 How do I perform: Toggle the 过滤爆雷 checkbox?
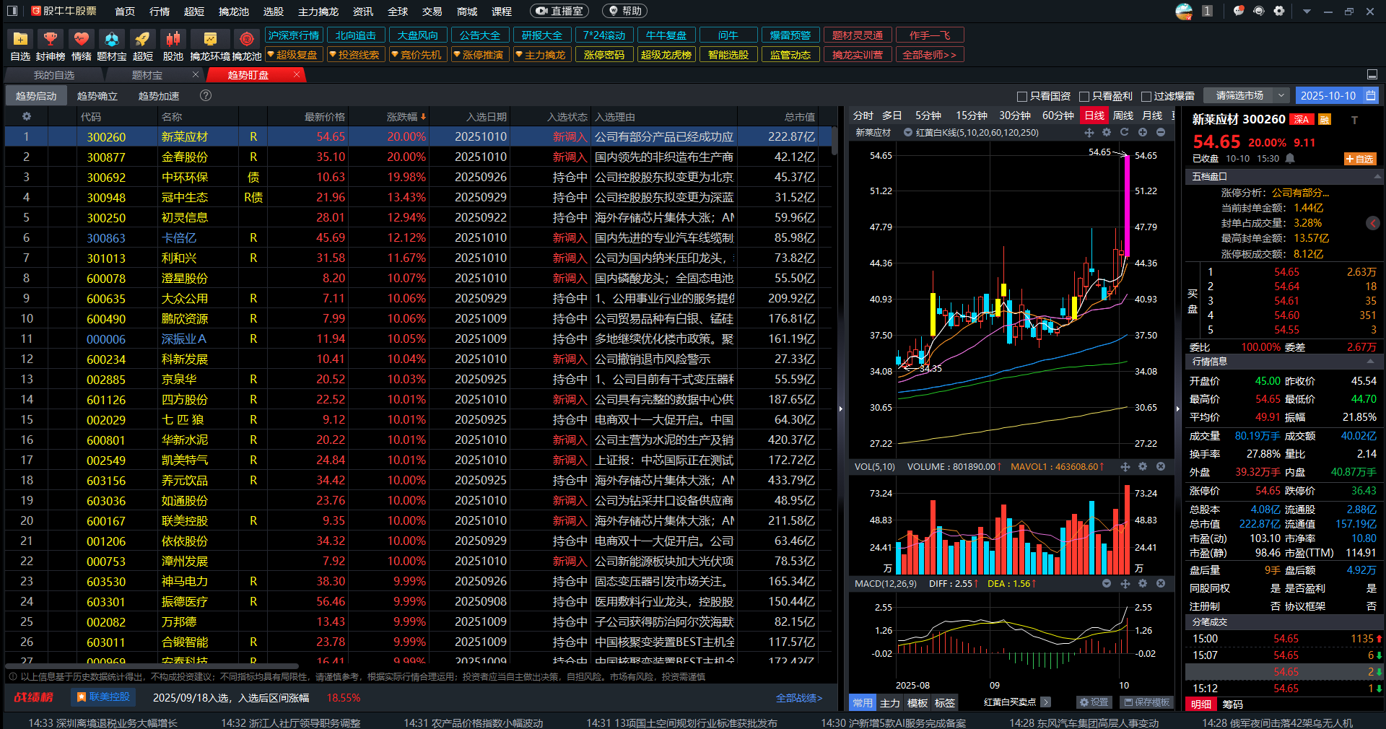1146,96
